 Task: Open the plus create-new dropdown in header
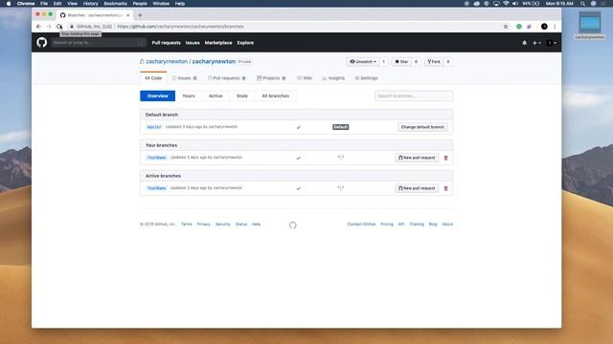pyautogui.click(x=536, y=43)
